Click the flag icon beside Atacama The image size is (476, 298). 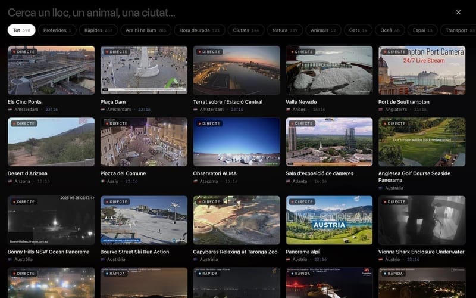coord(195,181)
